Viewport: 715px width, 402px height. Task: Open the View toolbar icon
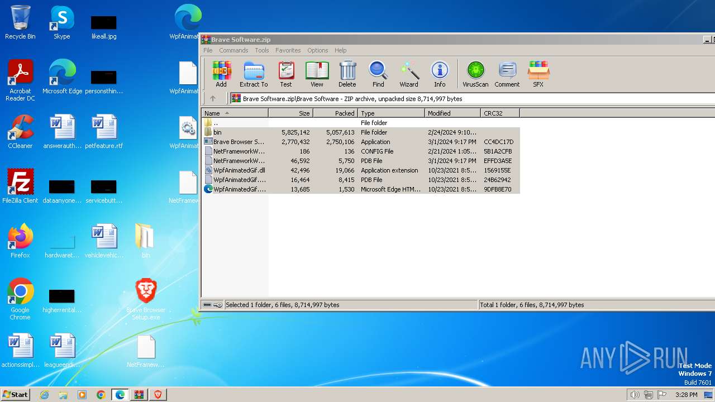click(x=317, y=74)
